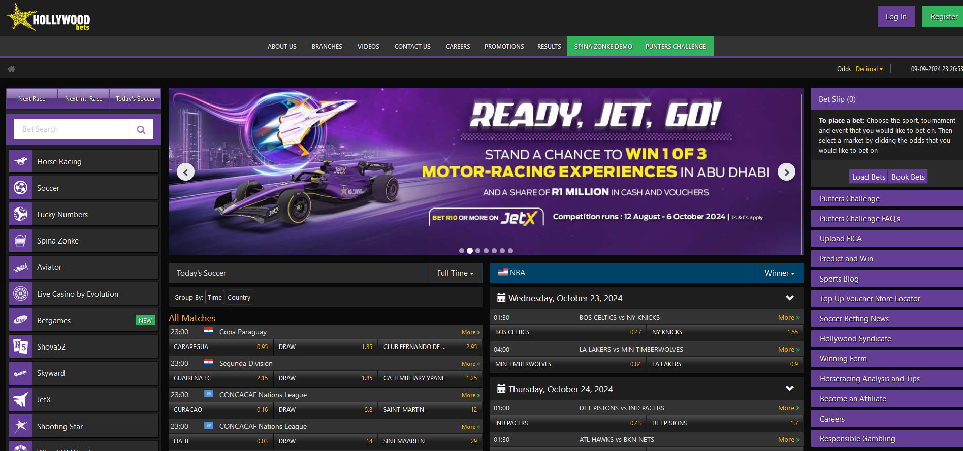The width and height of the screenshot is (963, 451).
Task: Open the PROMOTIONS menu item
Action: coord(504,47)
